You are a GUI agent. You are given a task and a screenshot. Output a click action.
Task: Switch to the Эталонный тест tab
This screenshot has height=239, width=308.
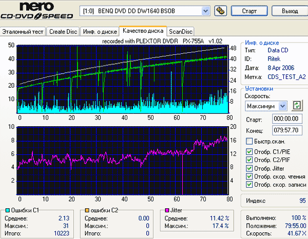tap(23, 32)
